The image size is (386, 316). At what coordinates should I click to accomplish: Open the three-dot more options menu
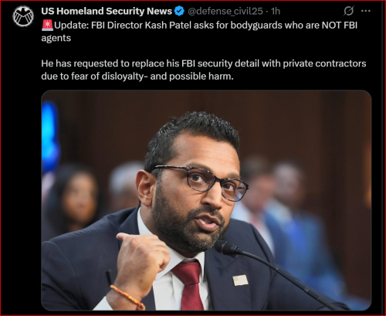[x=366, y=11]
